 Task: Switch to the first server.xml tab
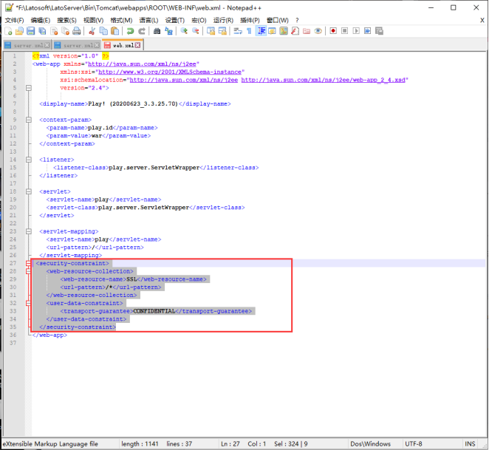tap(27, 45)
